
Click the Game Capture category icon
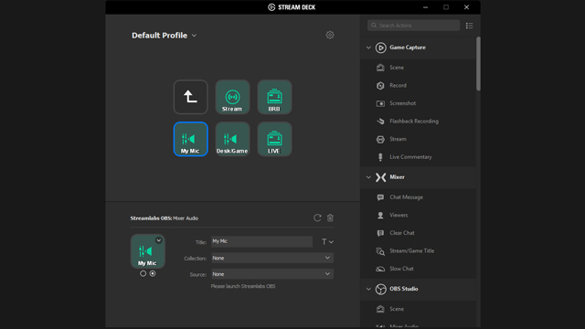[380, 48]
